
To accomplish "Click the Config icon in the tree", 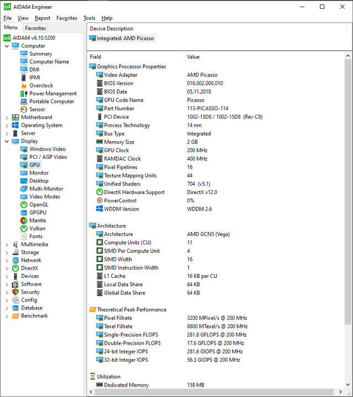I will (x=15, y=300).
